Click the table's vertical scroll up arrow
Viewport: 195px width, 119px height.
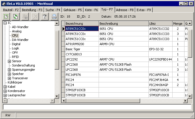tap(190, 23)
